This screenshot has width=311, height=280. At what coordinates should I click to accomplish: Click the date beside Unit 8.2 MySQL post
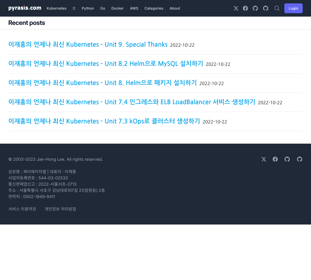tap(218, 64)
